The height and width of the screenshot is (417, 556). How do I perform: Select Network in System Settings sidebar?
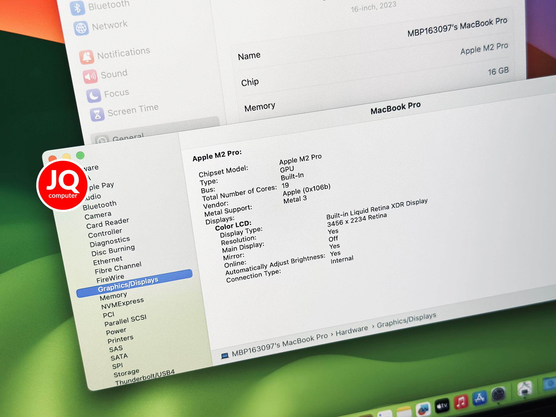click(110, 26)
